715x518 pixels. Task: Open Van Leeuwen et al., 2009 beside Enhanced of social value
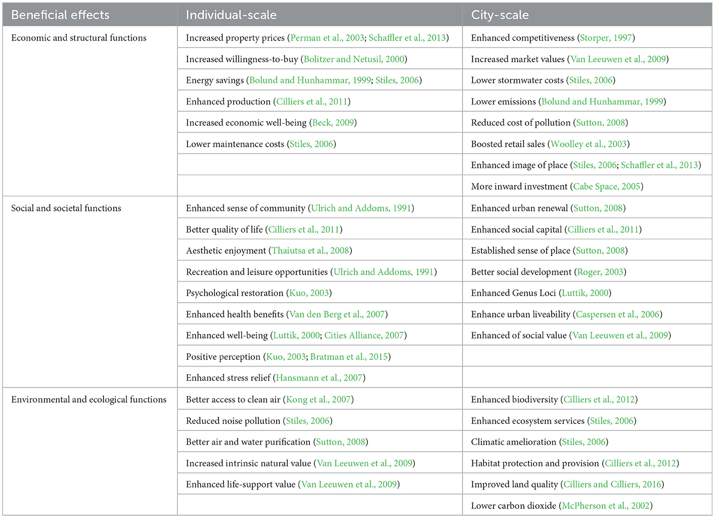(x=620, y=336)
